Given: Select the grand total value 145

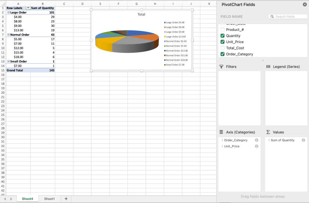Looking at the screenshot, I should (x=43, y=70).
